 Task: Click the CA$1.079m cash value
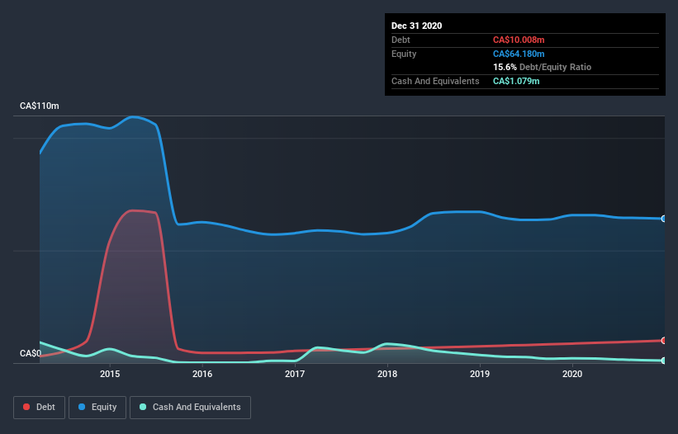click(516, 81)
